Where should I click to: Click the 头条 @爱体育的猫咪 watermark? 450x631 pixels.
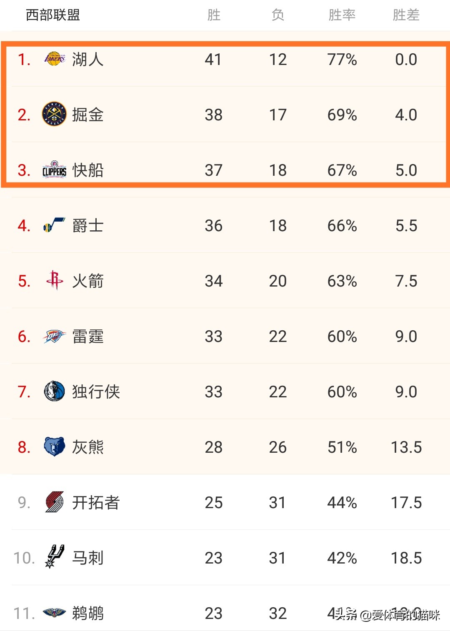[387, 615]
